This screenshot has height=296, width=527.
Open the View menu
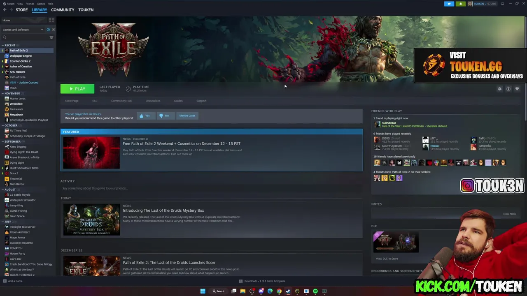click(x=20, y=4)
